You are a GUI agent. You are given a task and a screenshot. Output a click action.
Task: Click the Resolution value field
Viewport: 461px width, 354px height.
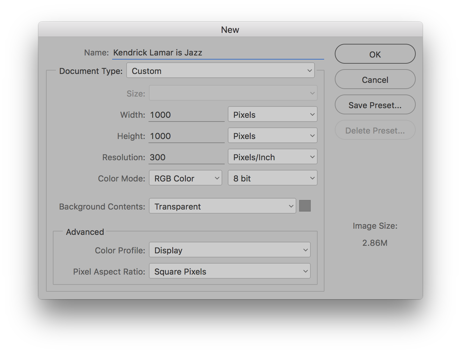187,157
